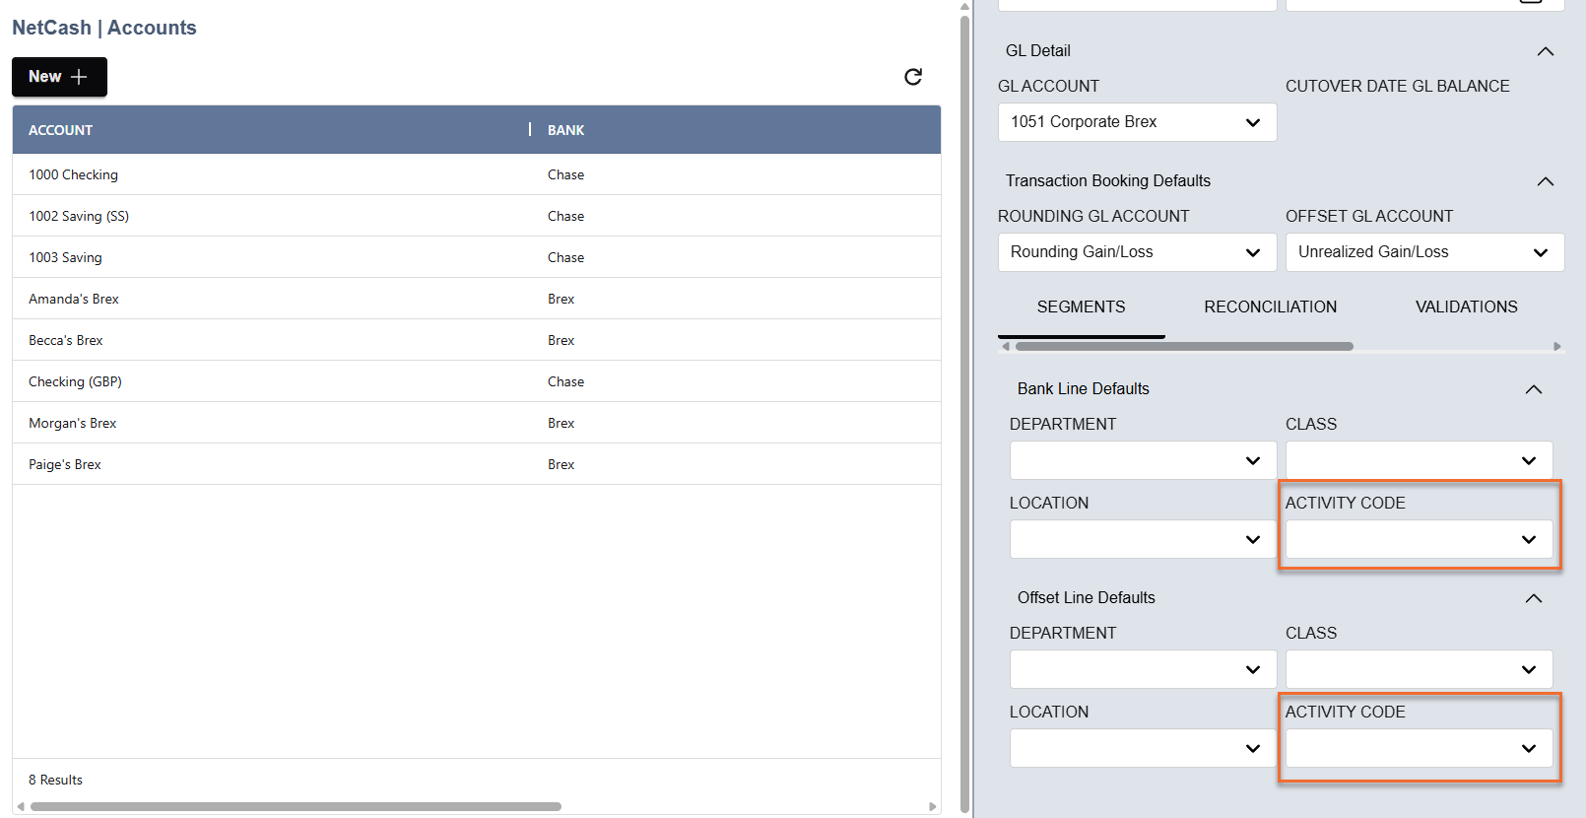This screenshot has width=1586, height=818.
Task: Click the tabs horizontal scrollbar right arrow
Action: [x=1556, y=347]
